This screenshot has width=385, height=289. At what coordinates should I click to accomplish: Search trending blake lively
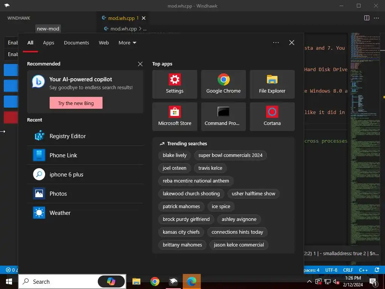click(174, 155)
